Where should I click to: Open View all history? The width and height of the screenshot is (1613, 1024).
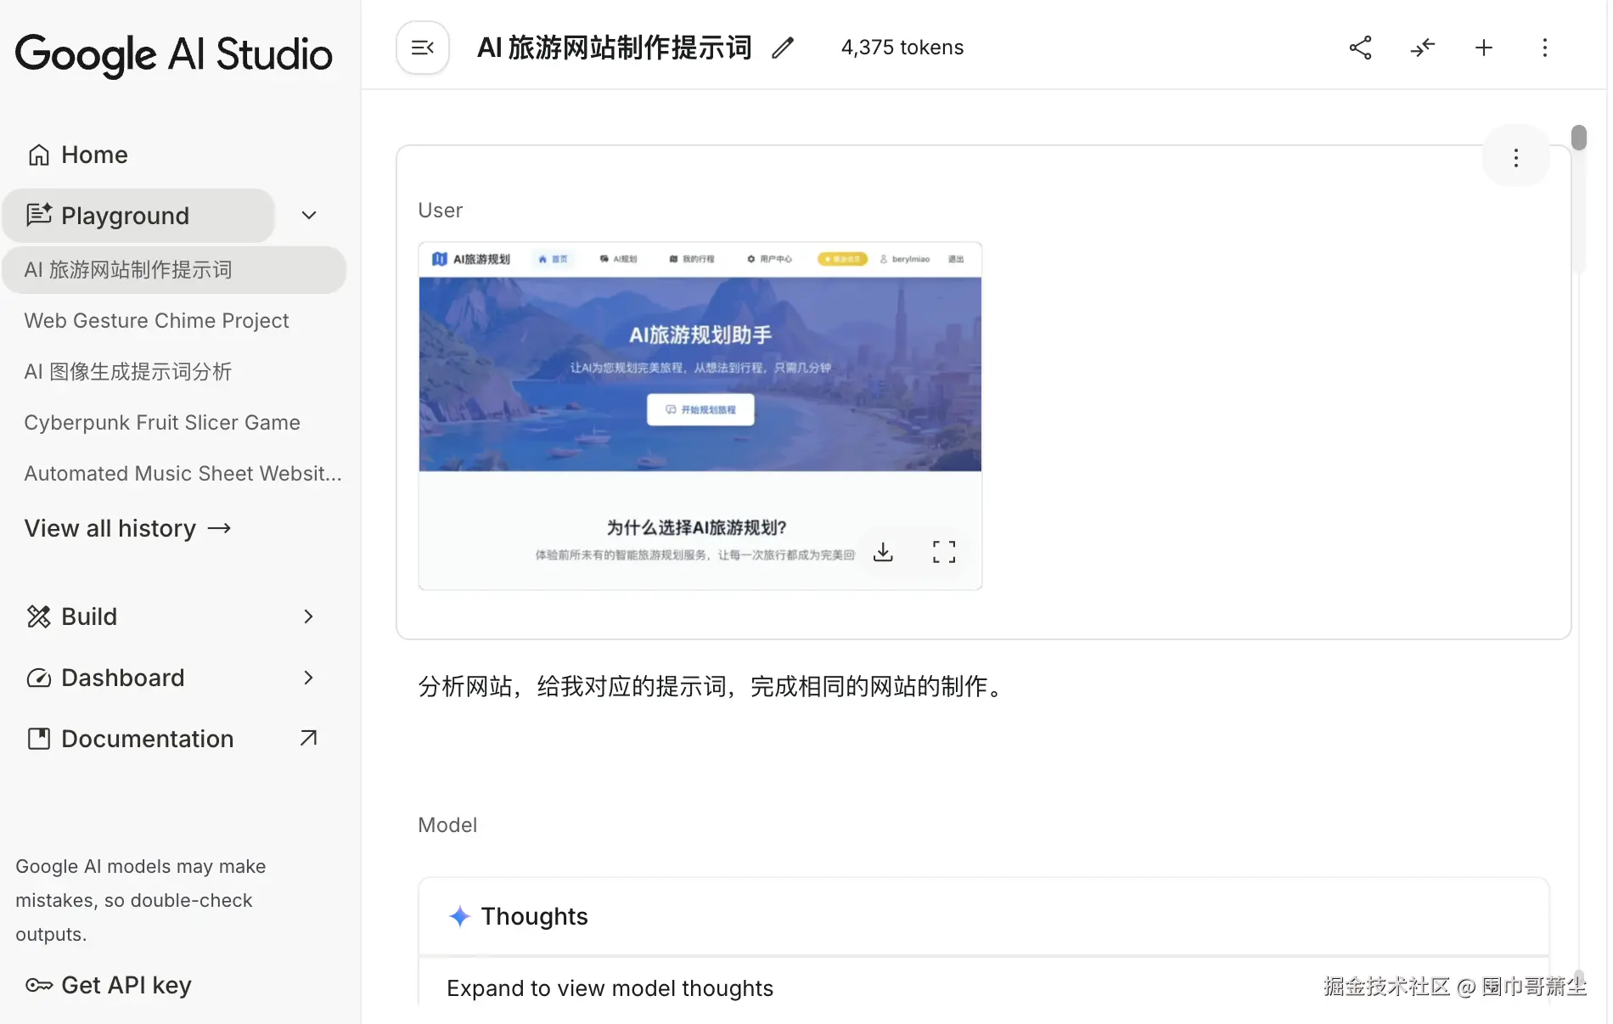click(x=127, y=527)
